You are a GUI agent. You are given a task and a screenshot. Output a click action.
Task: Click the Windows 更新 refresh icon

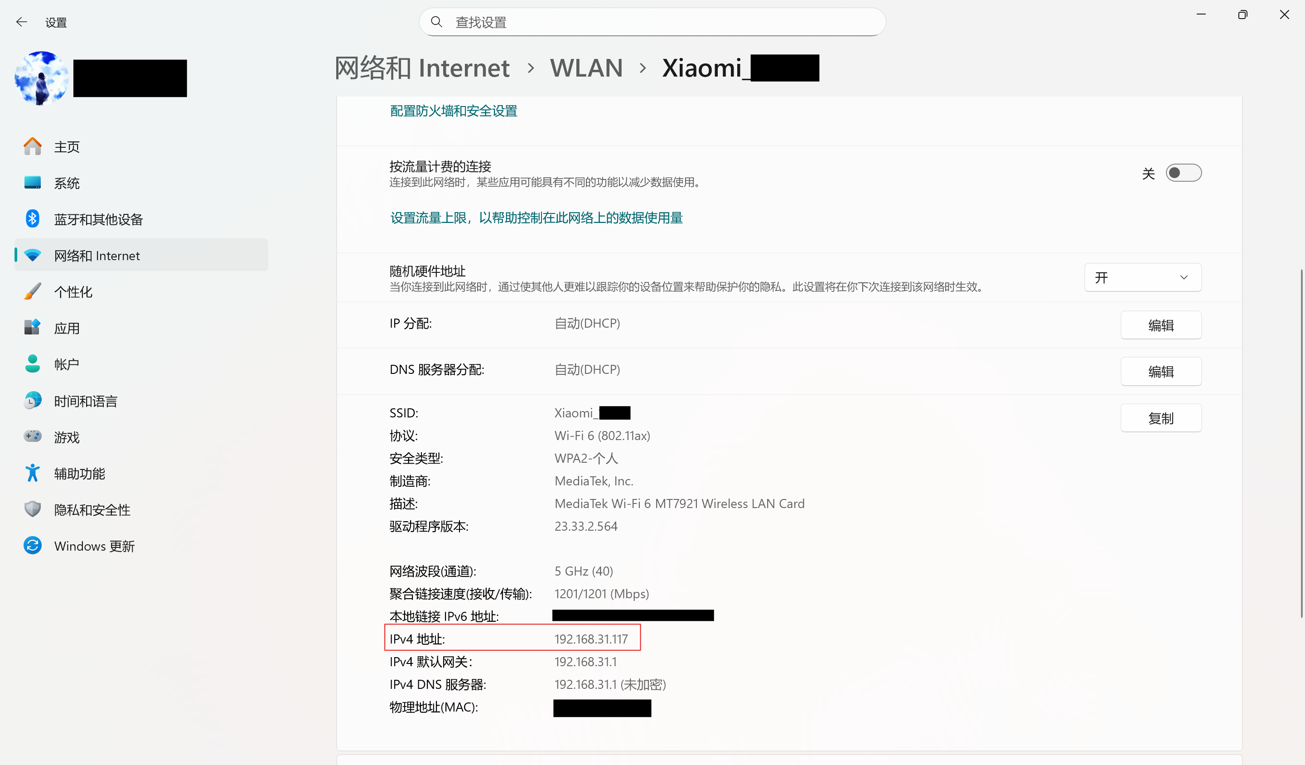point(32,545)
